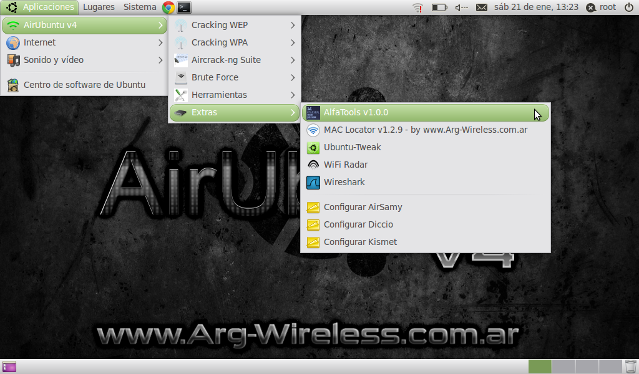Launch Chrome browser from top panel

[168, 7]
